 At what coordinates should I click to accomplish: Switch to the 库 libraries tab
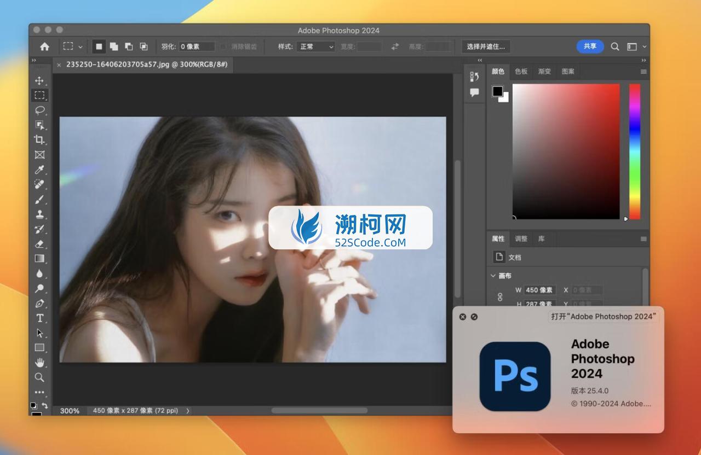pyautogui.click(x=541, y=239)
